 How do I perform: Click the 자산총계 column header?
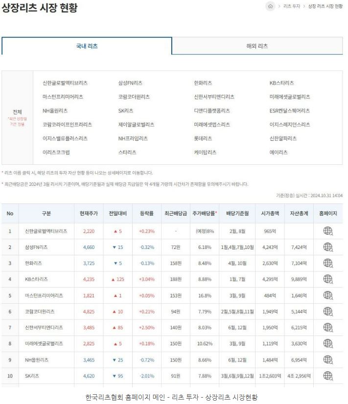299,213
